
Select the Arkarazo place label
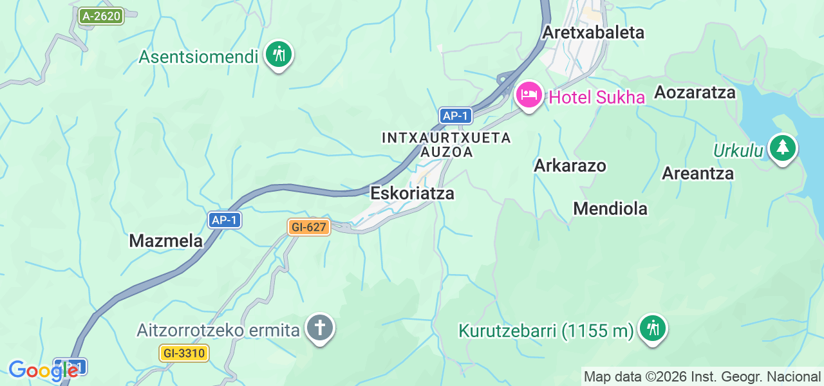tap(570, 165)
